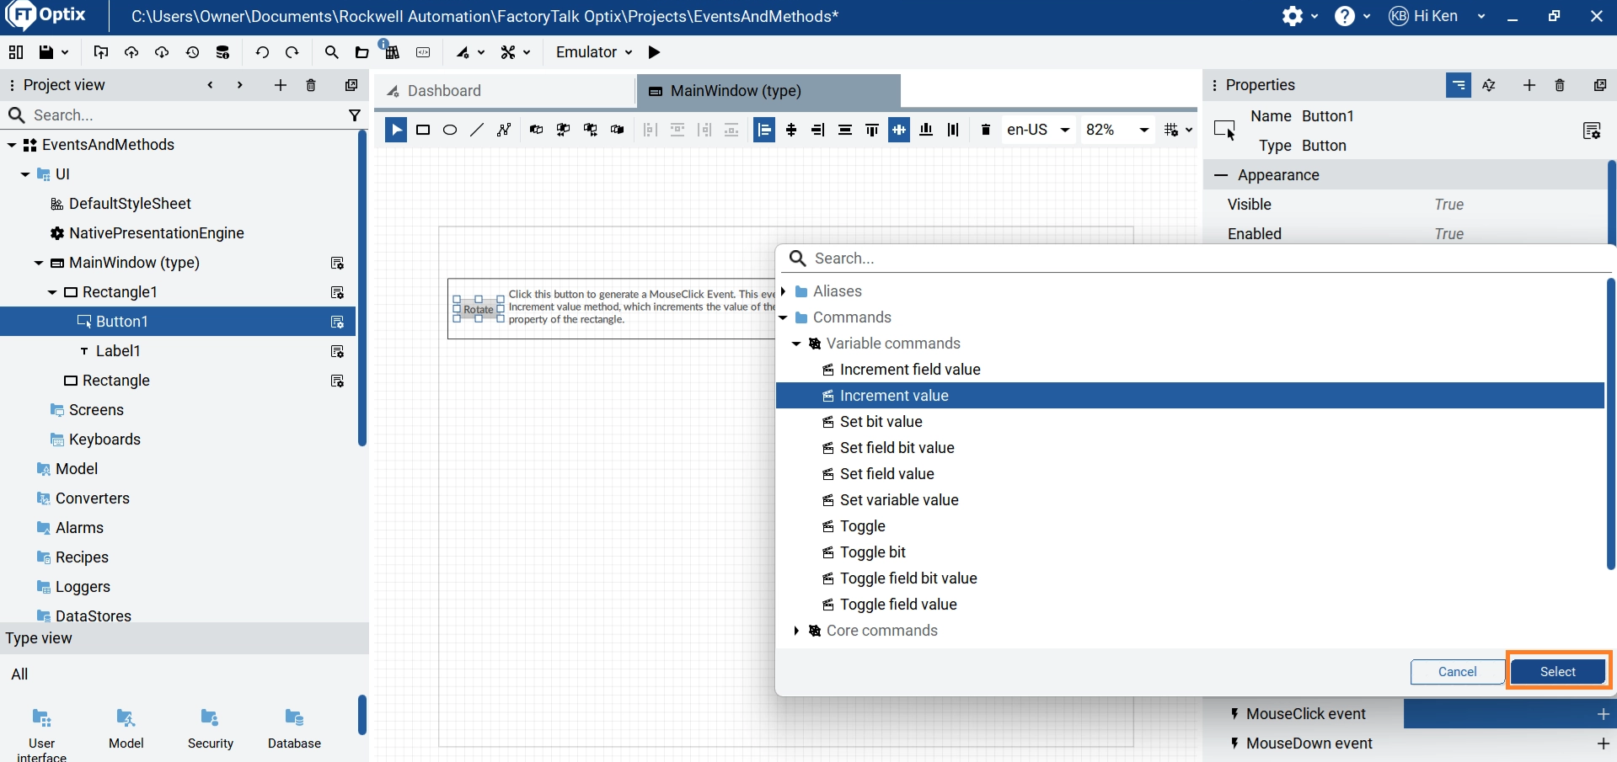Collapse the Variable commands group

tap(796, 344)
